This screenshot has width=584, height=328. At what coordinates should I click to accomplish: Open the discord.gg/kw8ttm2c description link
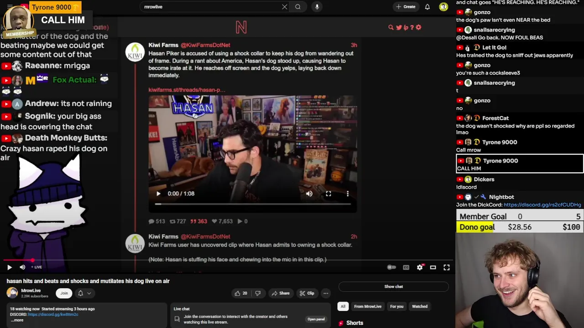click(53, 314)
